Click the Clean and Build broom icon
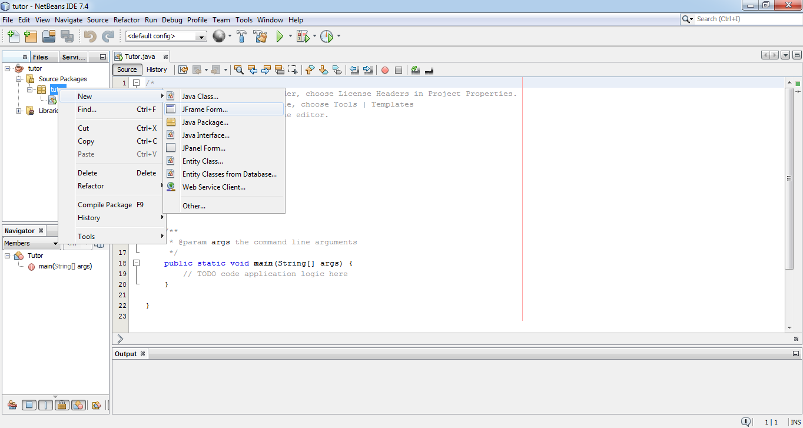803x428 pixels. click(260, 36)
